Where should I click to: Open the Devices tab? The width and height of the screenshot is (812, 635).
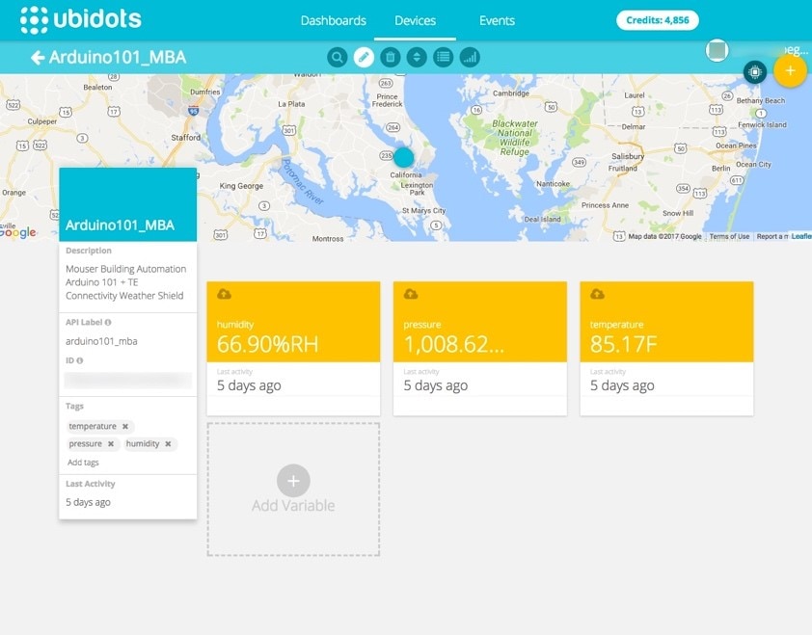(x=416, y=19)
